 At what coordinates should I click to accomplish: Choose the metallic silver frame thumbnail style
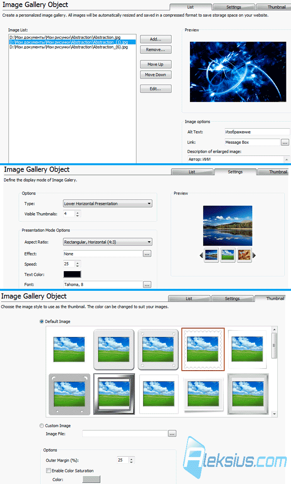[x=114, y=394]
